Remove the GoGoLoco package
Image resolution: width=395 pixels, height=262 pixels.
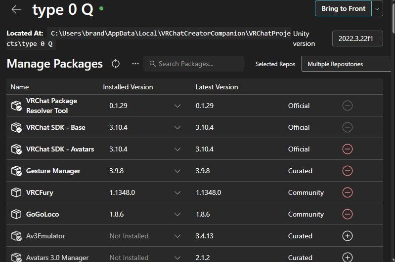[x=348, y=214]
